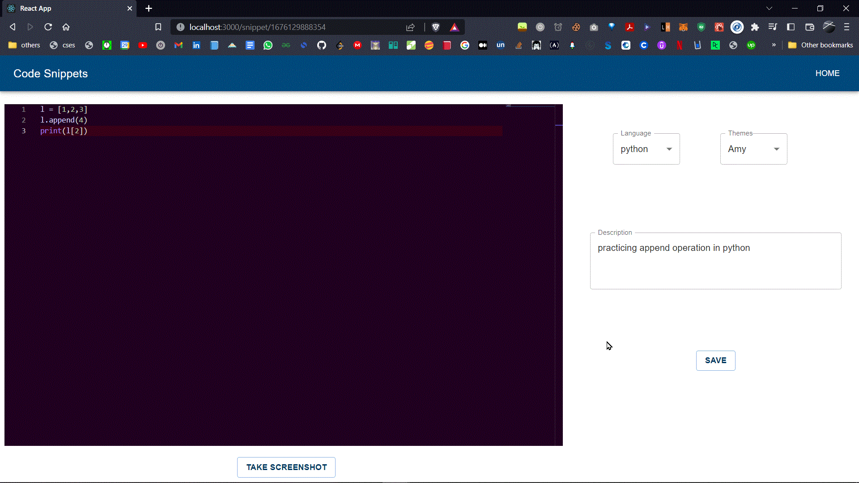
Task: Click the address bar URL
Action: (x=258, y=27)
